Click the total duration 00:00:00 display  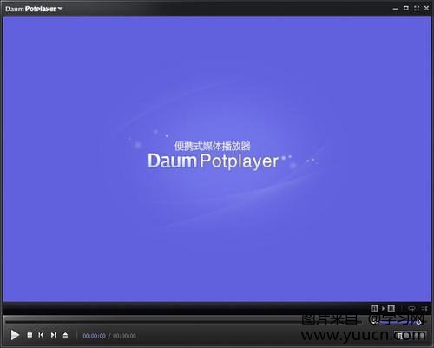(x=124, y=336)
